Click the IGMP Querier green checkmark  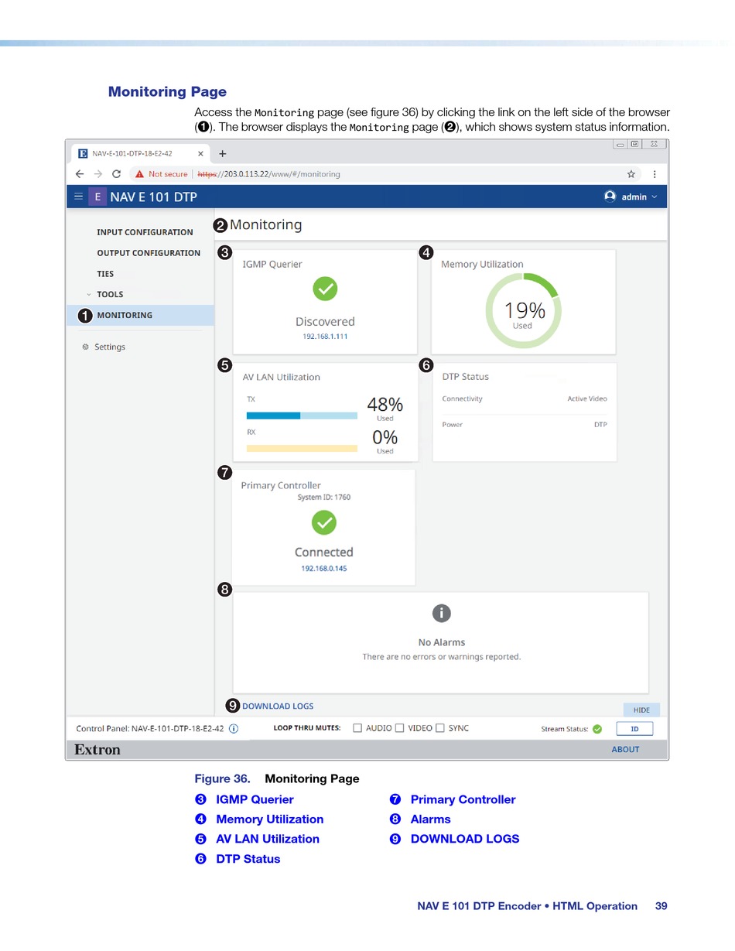pyautogui.click(x=325, y=289)
